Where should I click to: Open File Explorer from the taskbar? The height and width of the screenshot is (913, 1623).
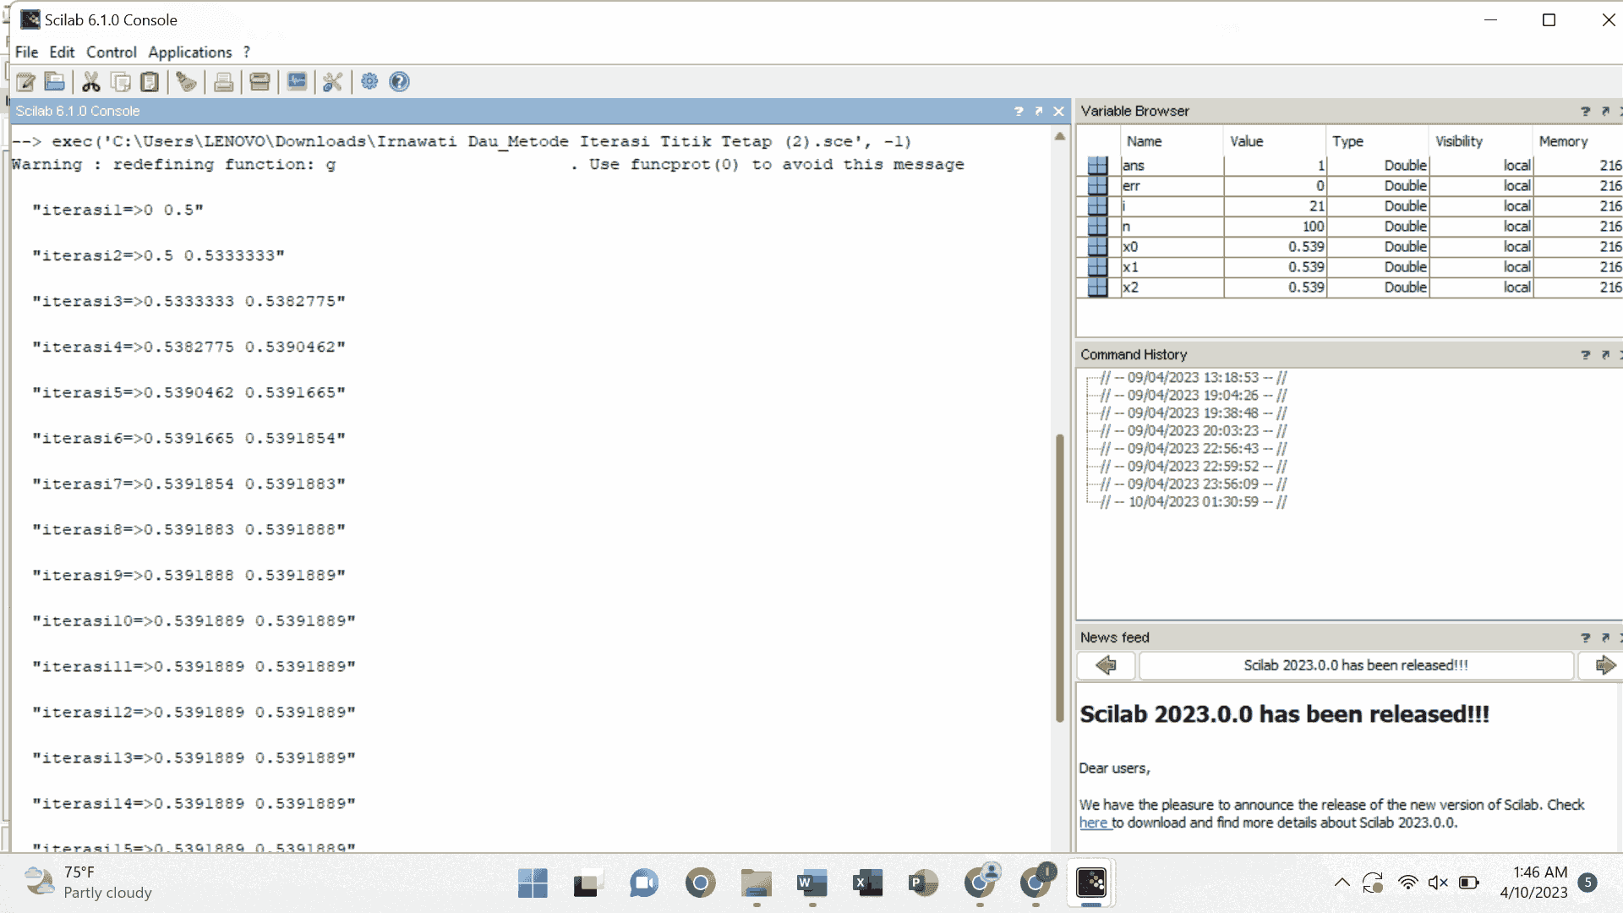pos(756,883)
